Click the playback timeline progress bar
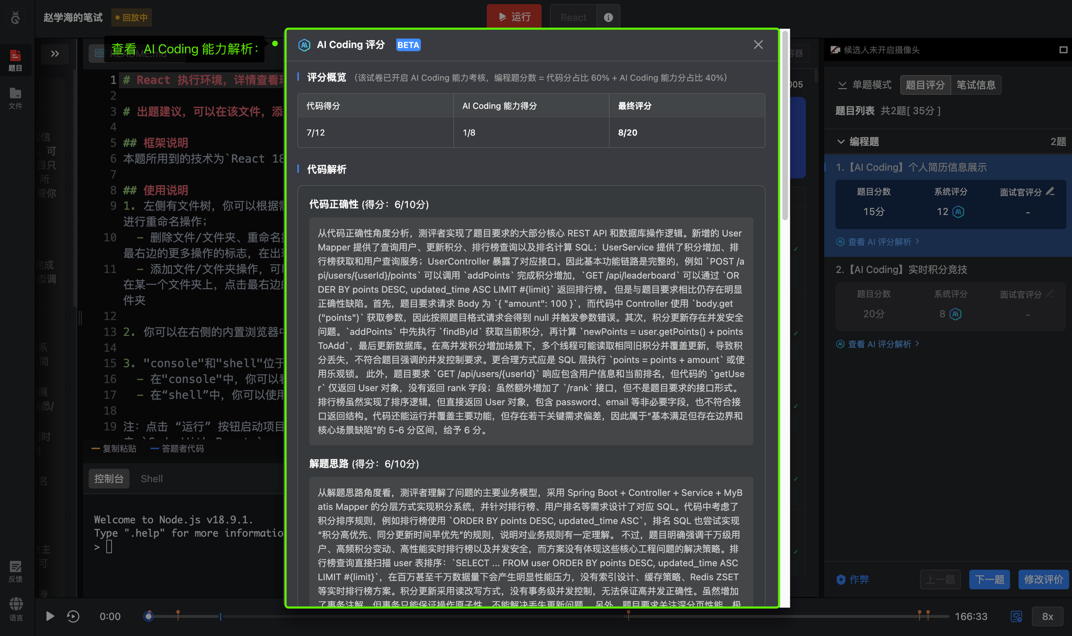 pos(547,617)
